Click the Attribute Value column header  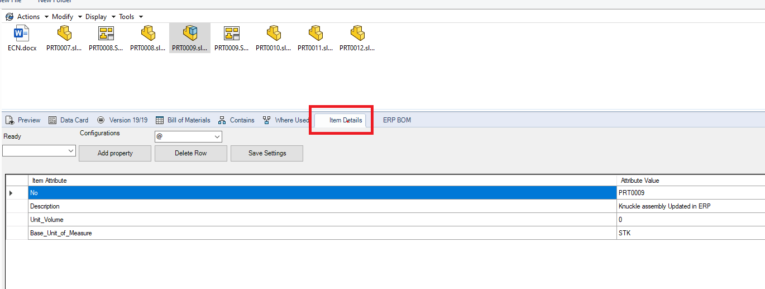pos(691,181)
